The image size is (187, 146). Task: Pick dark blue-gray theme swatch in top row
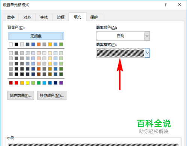28,44
